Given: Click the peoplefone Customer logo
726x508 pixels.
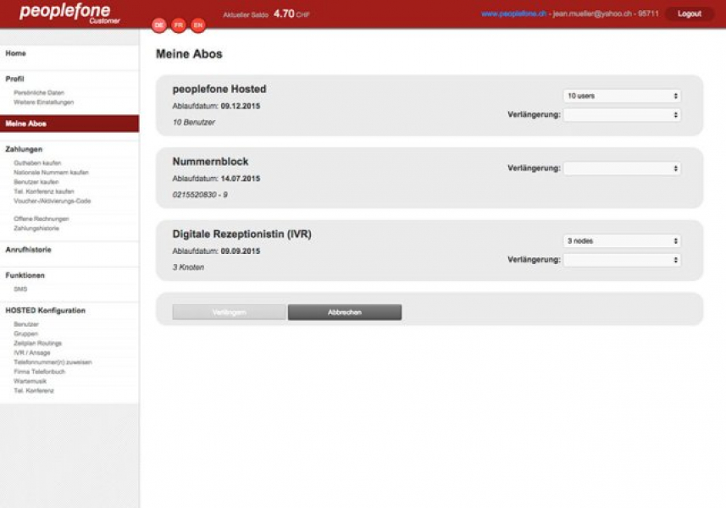Looking at the screenshot, I should pyautogui.click(x=69, y=13).
